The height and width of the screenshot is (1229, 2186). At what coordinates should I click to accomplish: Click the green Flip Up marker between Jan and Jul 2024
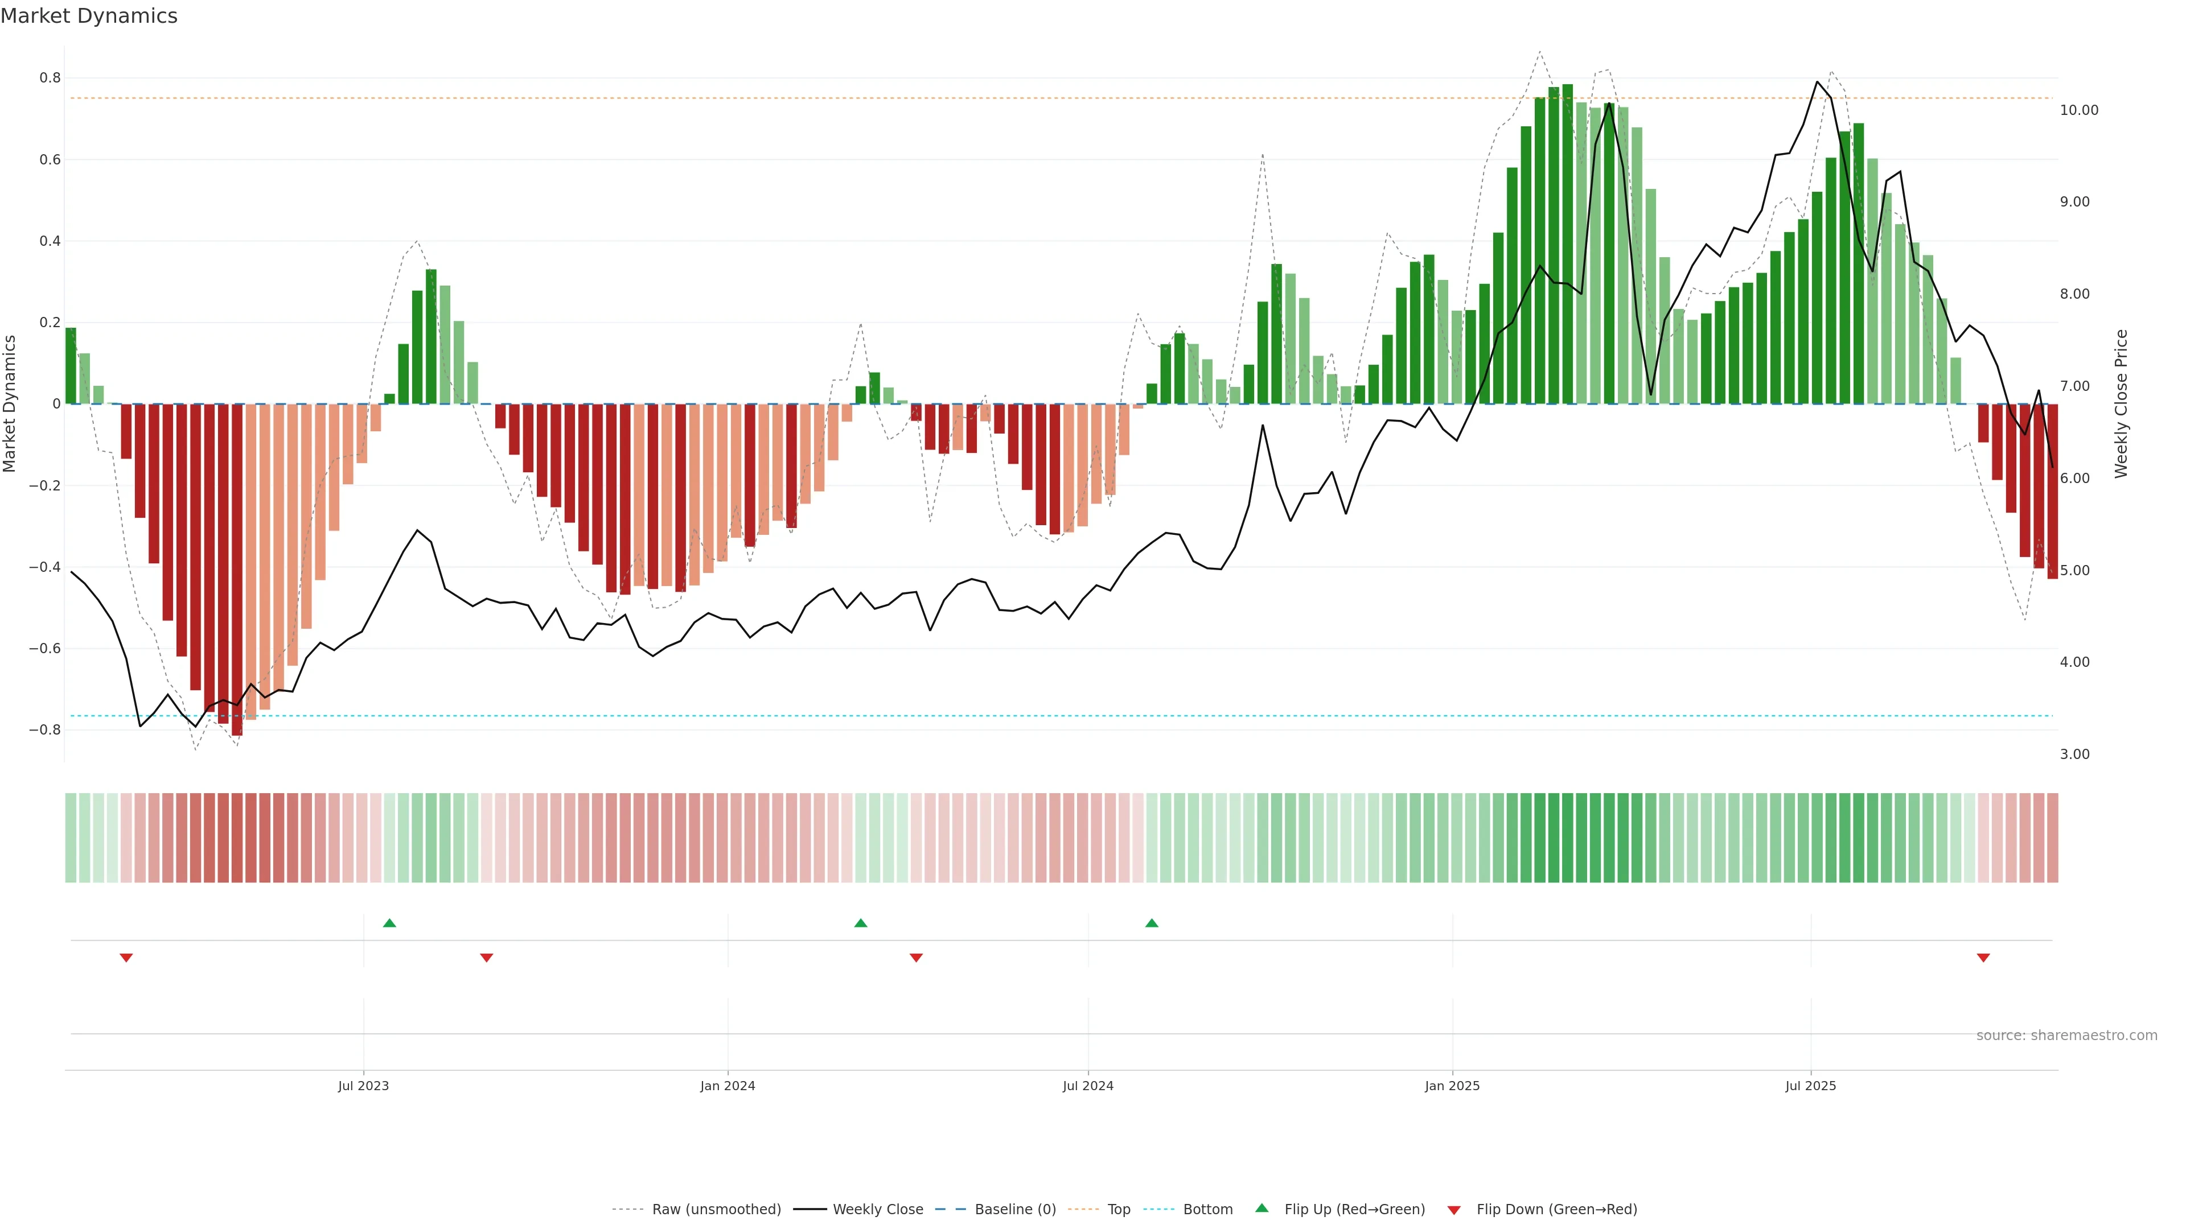(x=861, y=923)
